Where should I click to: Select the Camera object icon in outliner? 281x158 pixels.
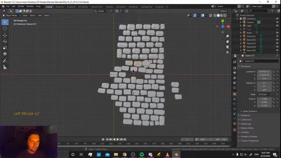pos(244,22)
